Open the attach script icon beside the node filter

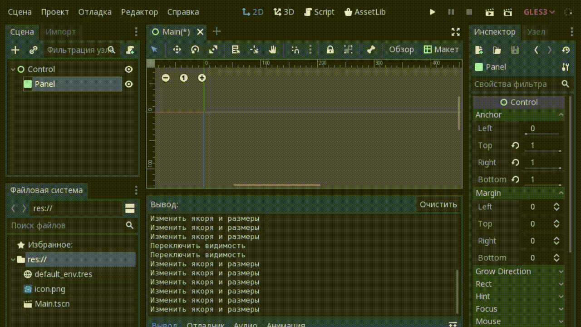(130, 50)
